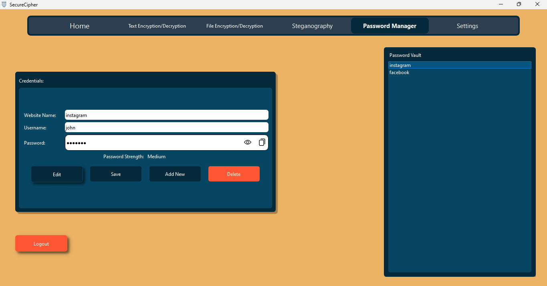The image size is (547, 286).
Task: Copy password using the clipboard icon
Action: tap(262, 142)
